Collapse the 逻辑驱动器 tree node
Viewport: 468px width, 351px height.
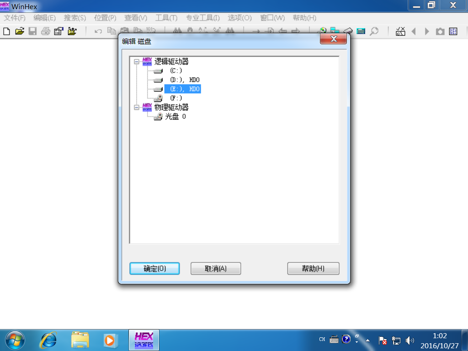[x=137, y=62]
